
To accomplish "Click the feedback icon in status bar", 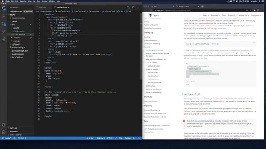I will click(134, 138).
